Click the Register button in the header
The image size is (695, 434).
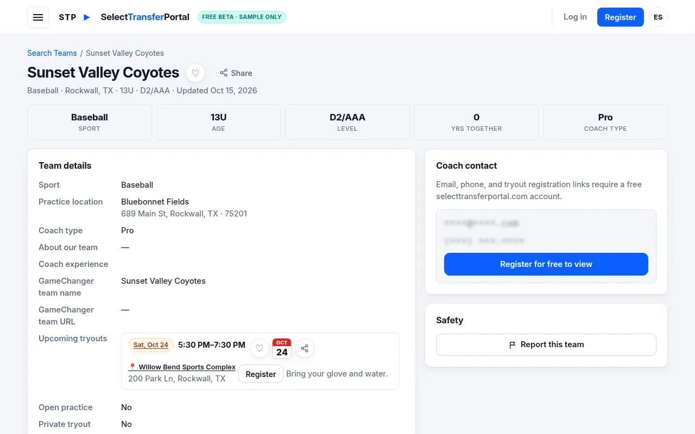coord(621,17)
